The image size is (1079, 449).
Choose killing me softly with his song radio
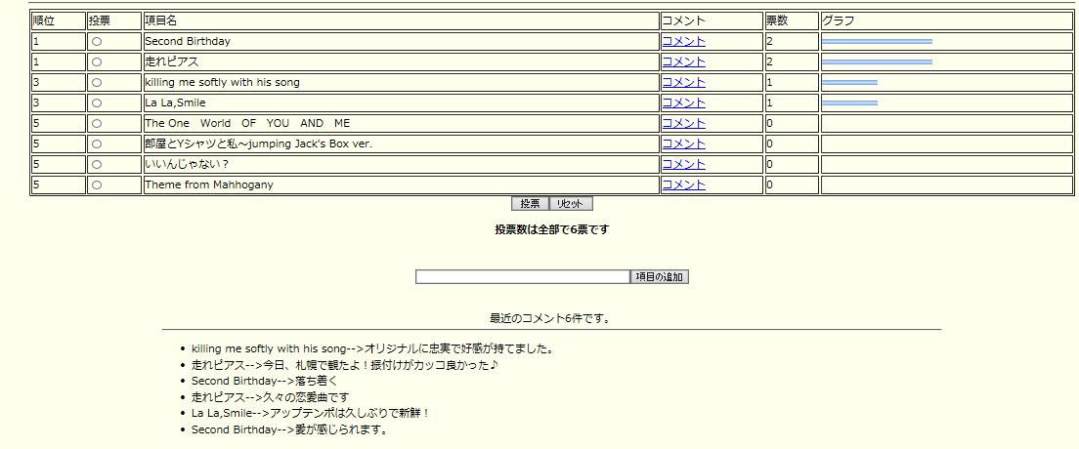[97, 83]
